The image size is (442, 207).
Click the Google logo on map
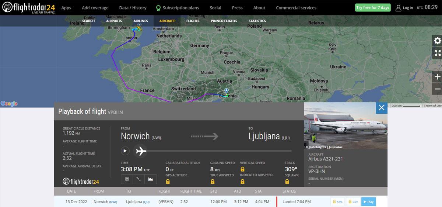pyautogui.click(x=9, y=104)
